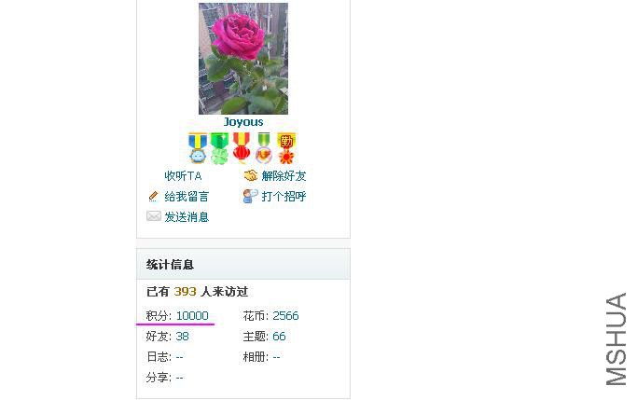Remove friend via 解除好友 link
Viewport: 637px width, 400px height.
pos(284,176)
